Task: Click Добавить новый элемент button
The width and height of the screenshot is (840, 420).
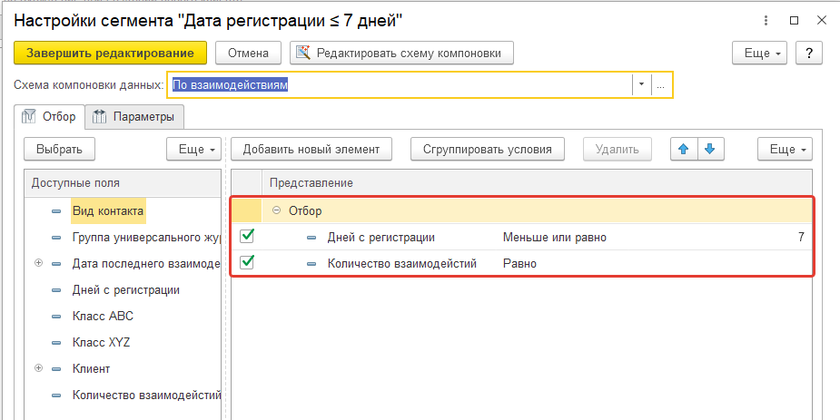Action: 311,149
